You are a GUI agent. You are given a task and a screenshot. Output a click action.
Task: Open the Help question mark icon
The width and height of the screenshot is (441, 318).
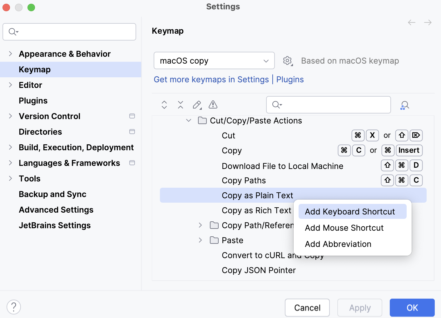13,307
